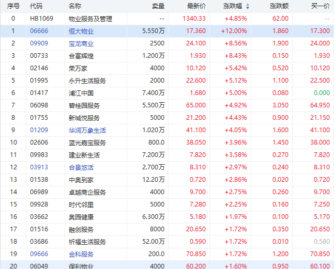Click the bid price 64.950
Viewport: 334px width, 269px height.
coord(320,105)
